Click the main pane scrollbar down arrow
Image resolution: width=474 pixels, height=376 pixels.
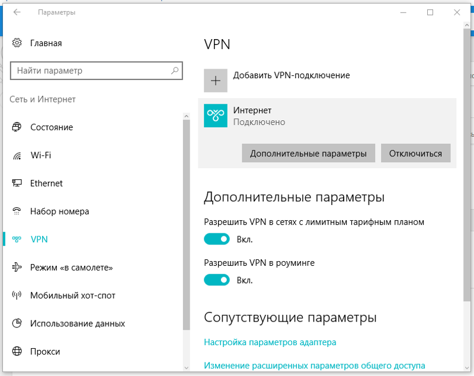(466, 368)
